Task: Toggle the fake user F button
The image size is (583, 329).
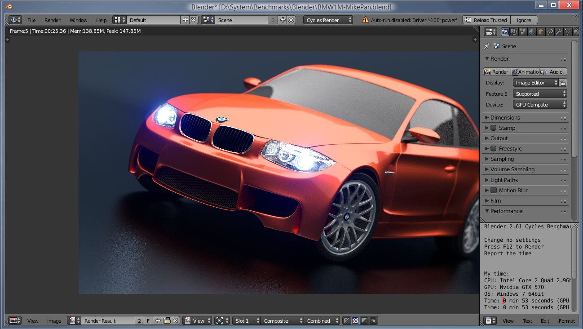Action: (148, 320)
